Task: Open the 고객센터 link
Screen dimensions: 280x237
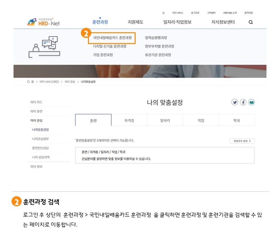Action: click(x=211, y=13)
